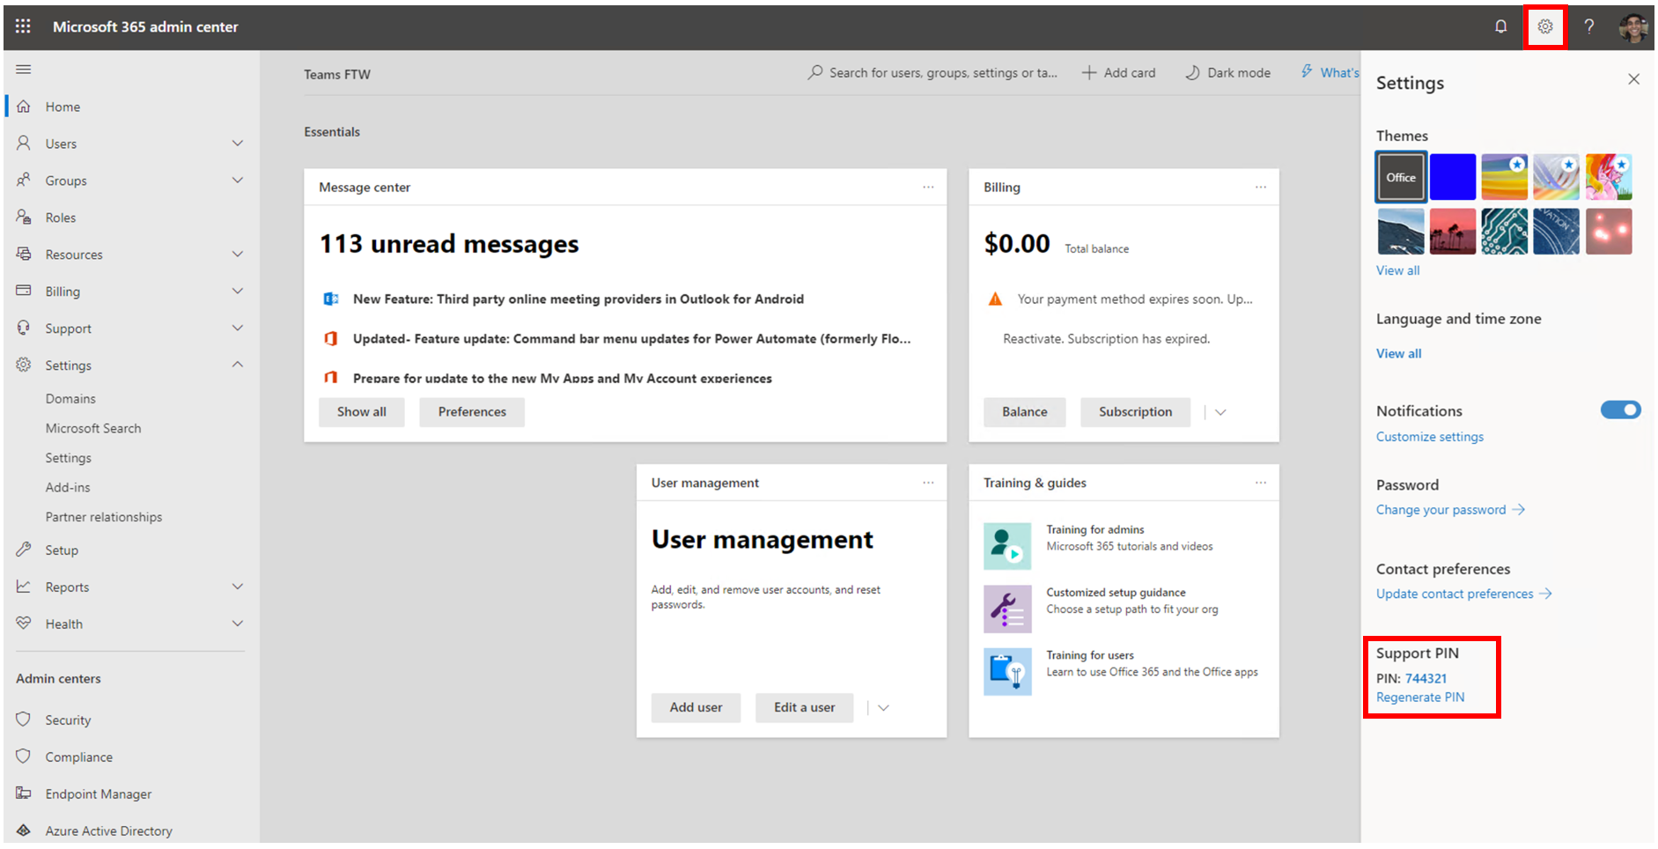Expand the Users navigation section
This screenshot has width=1658, height=849.
[x=237, y=144]
